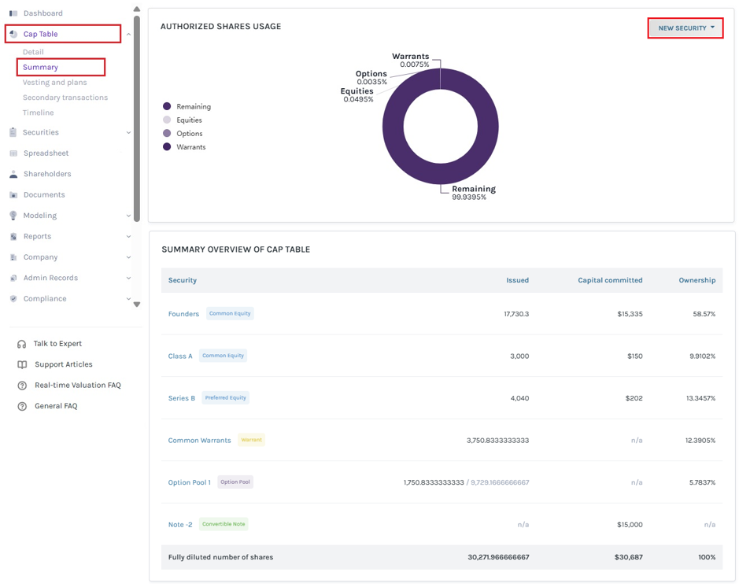Open the Vesting and plans submenu item

(54, 83)
